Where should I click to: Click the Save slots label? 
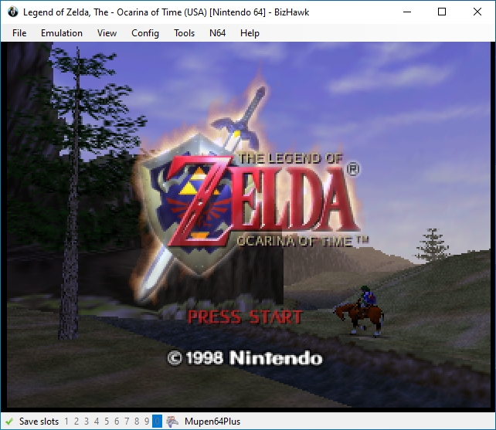click(x=39, y=422)
